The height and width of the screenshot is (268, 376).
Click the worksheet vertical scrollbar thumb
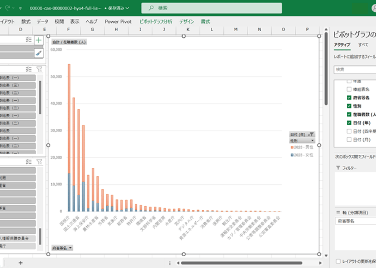click(326, 69)
